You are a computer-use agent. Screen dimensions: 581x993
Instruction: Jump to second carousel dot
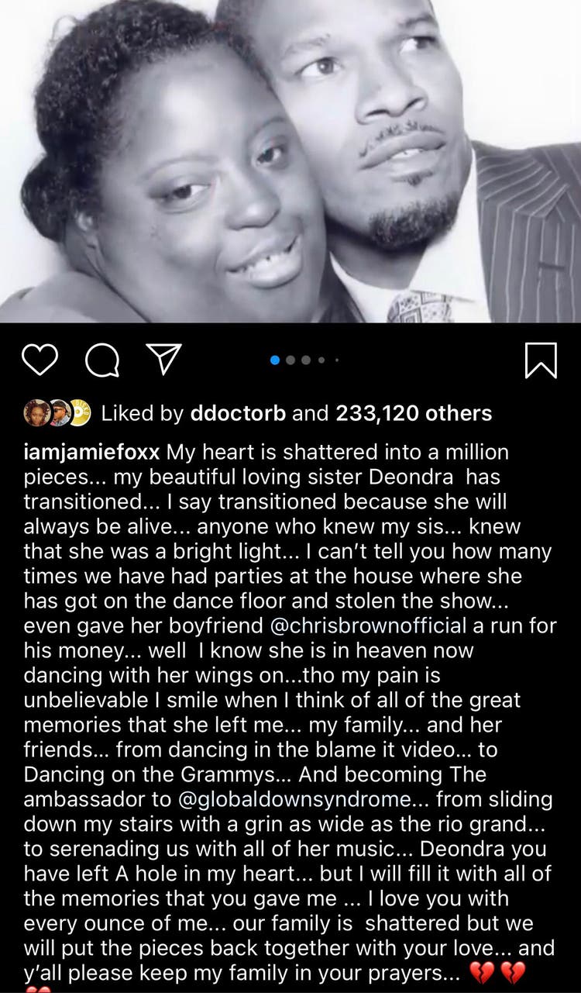290,360
